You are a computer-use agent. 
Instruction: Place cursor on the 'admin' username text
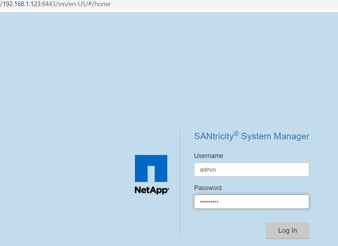pos(208,170)
